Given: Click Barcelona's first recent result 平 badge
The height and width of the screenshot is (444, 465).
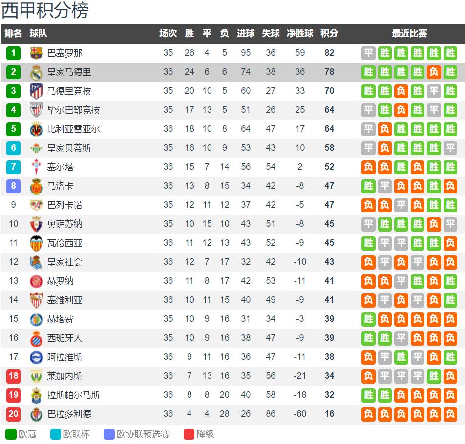Looking at the screenshot, I should tap(368, 53).
